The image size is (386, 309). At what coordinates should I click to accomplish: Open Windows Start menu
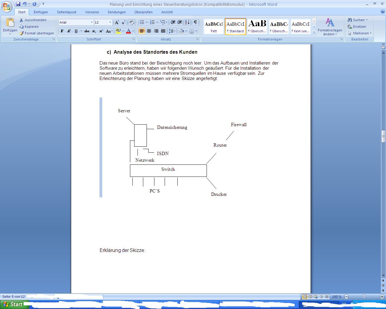pos(14,304)
